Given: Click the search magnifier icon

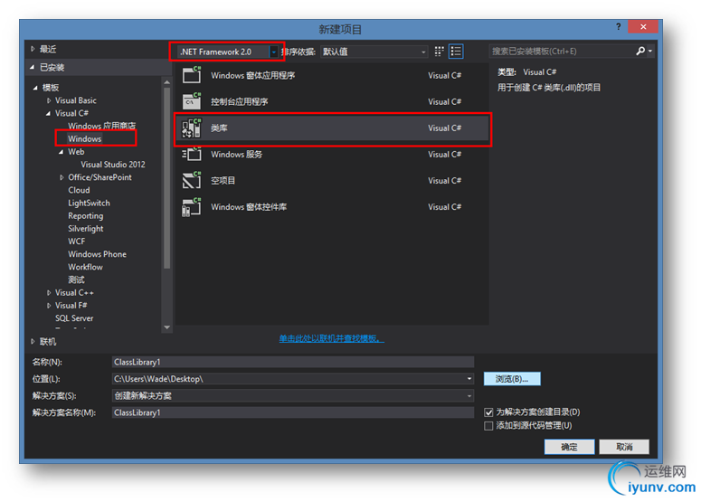Looking at the screenshot, I should 640,51.
